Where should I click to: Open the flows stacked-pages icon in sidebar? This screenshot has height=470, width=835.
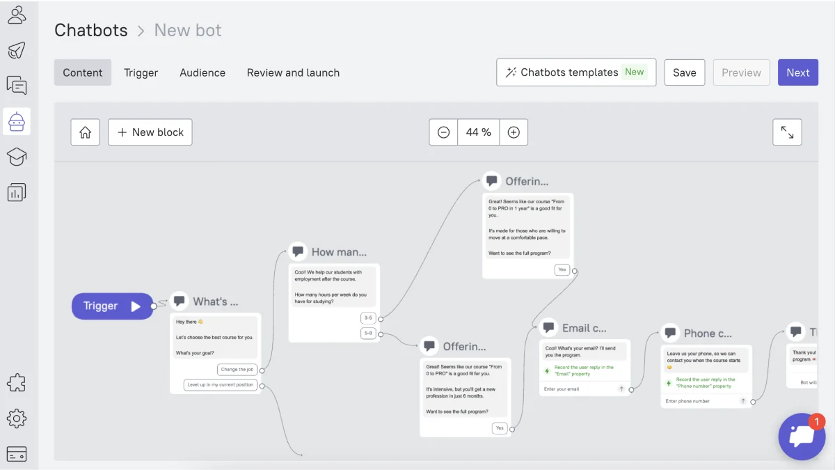pos(17,192)
